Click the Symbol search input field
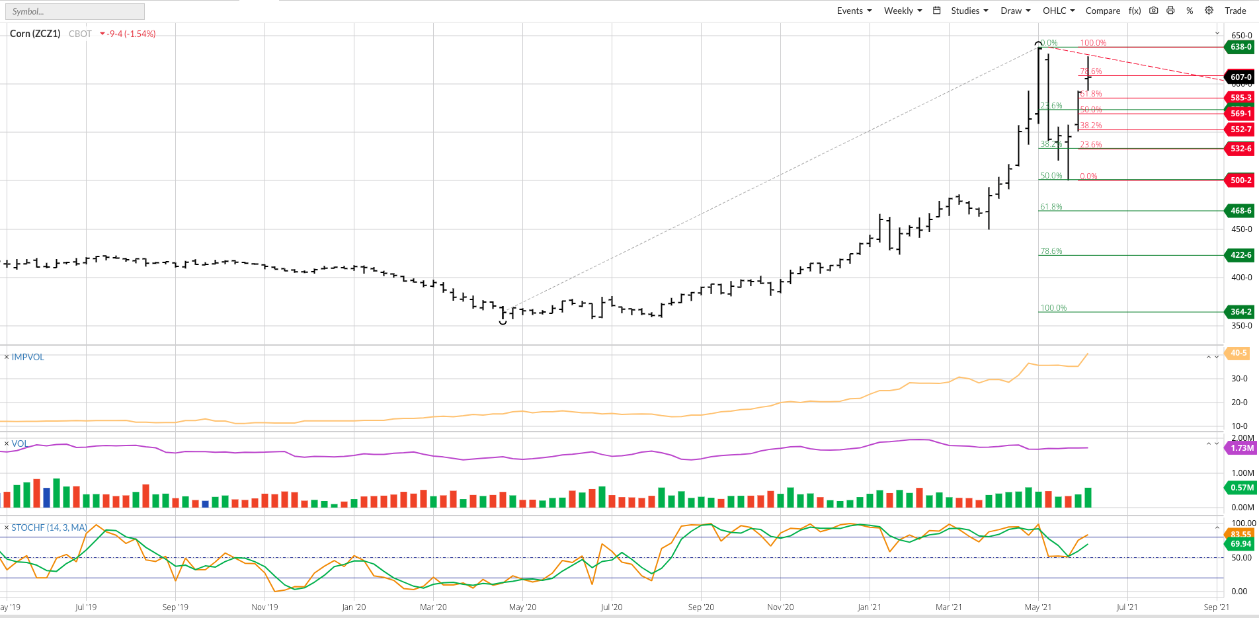1259x618 pixels. point(74,11)
